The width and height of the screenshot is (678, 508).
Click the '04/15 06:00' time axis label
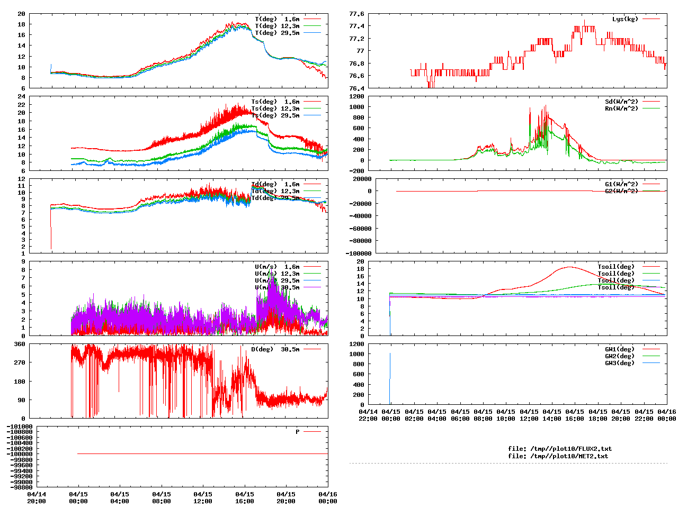tap(460, 415)
